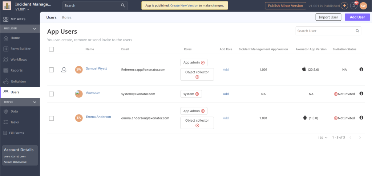Click the user outline icon beside Samuel Wyatt
The width and height of the screenshot is (372, 176).
click(x=64, y=70)
